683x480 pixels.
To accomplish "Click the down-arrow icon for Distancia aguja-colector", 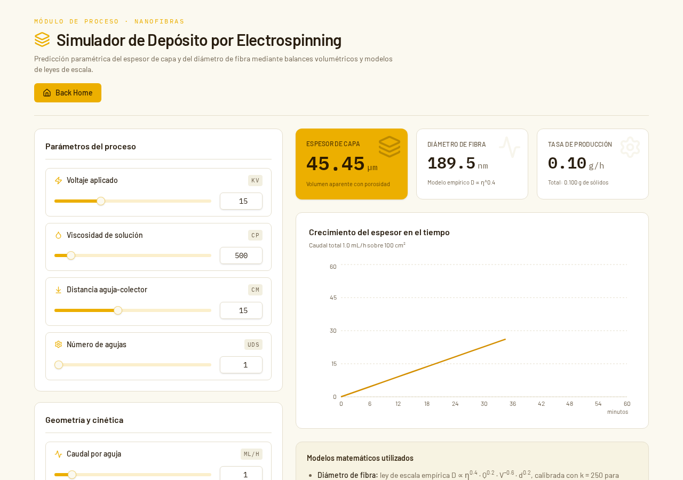I will [59, 290].
